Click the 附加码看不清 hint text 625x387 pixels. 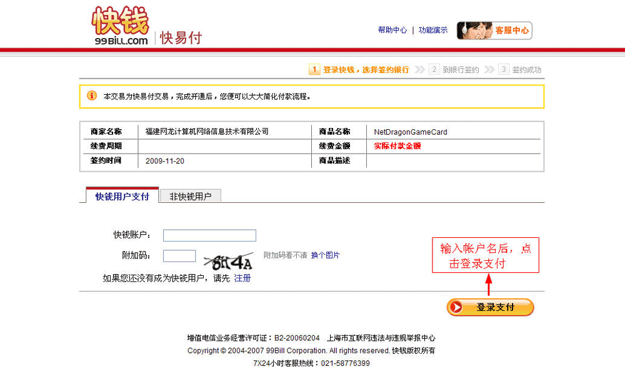(286, 255)
